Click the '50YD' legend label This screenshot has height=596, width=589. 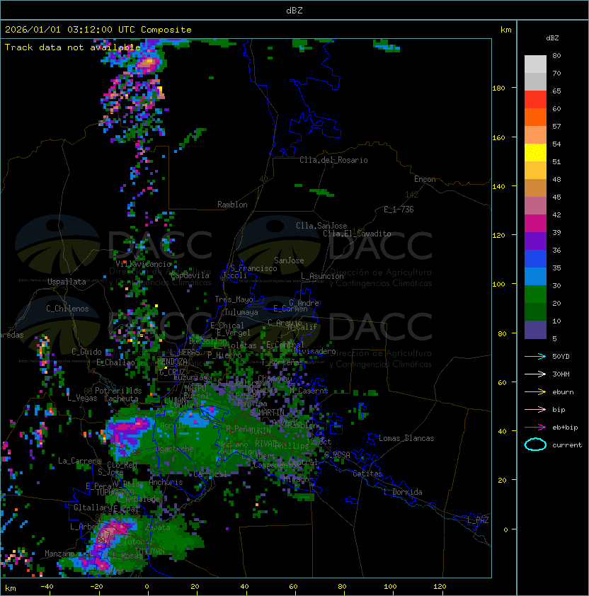pos(561,357)
